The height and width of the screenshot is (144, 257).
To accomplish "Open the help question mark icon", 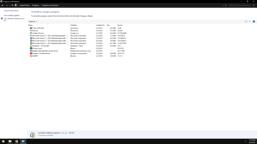I will (254, 22).
